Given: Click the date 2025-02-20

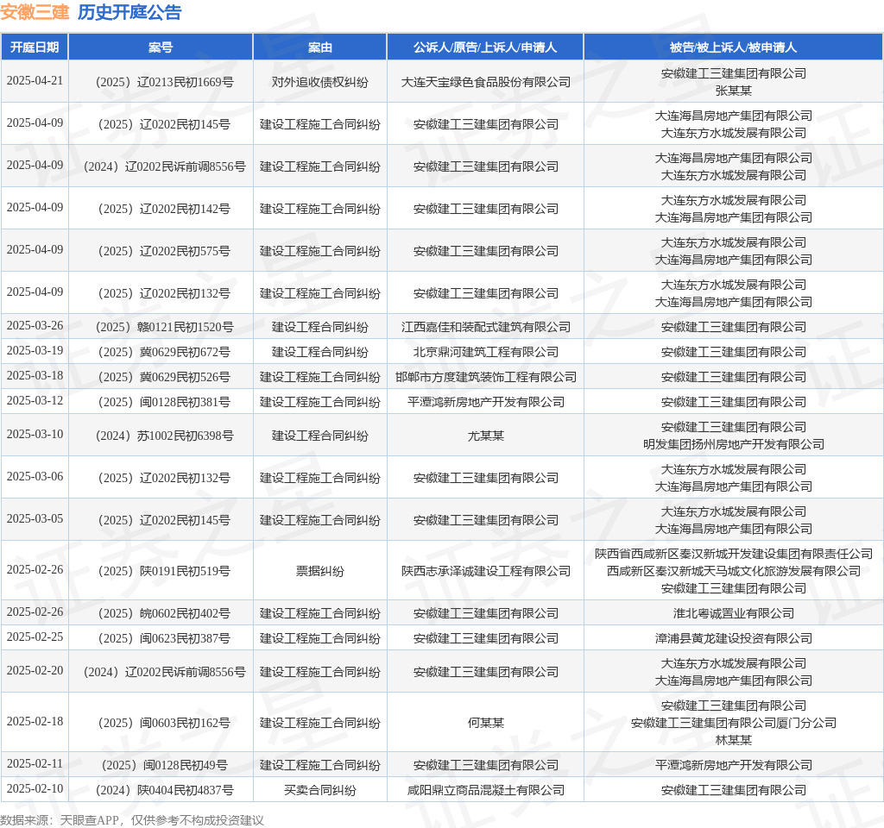Looking at the screenshot, I should (x=35, y=670).
